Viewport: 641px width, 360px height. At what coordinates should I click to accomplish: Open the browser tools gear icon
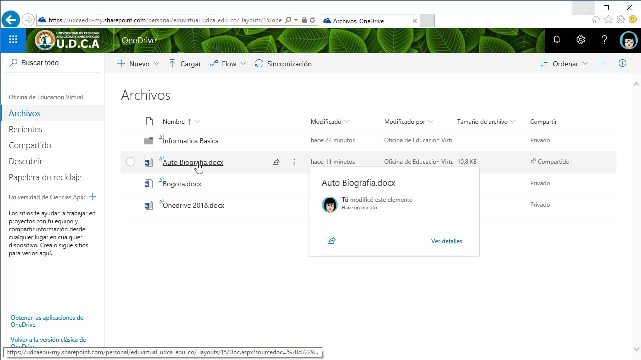click(621, 20)
